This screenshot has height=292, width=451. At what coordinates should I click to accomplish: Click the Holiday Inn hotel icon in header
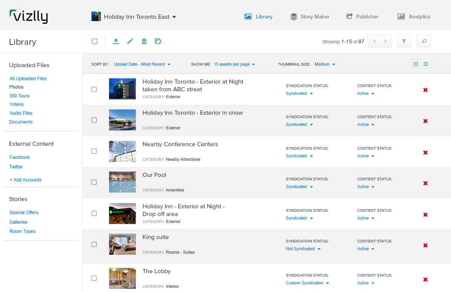[x=96, y=16]
